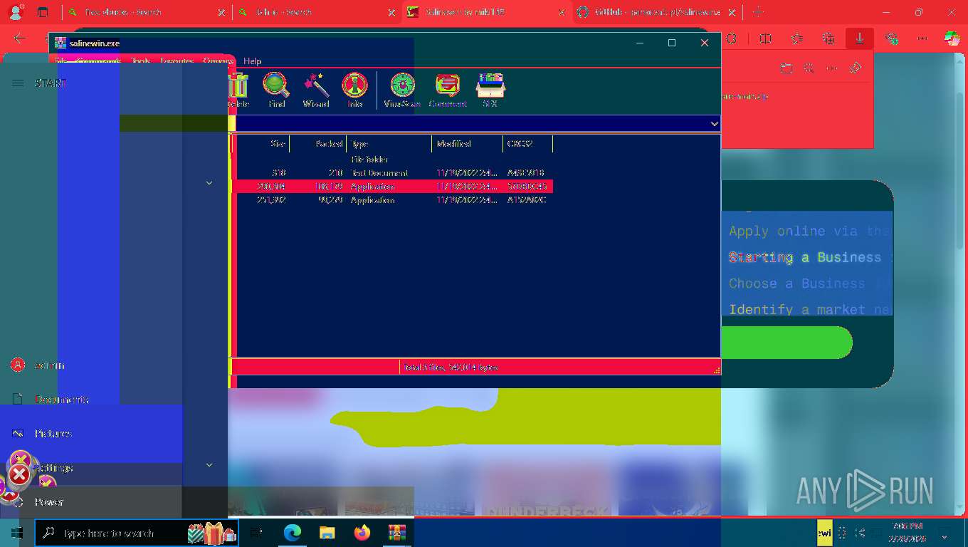Click the Find toolbar icon in WinRAR
Image resolution: width=968 pixels, height=547 pixels.
[x=276, y=90]
